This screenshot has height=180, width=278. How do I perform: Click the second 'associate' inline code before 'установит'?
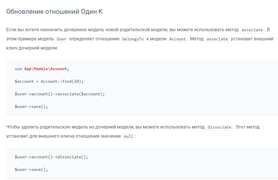pyautogui.click(x=217, y=39)
